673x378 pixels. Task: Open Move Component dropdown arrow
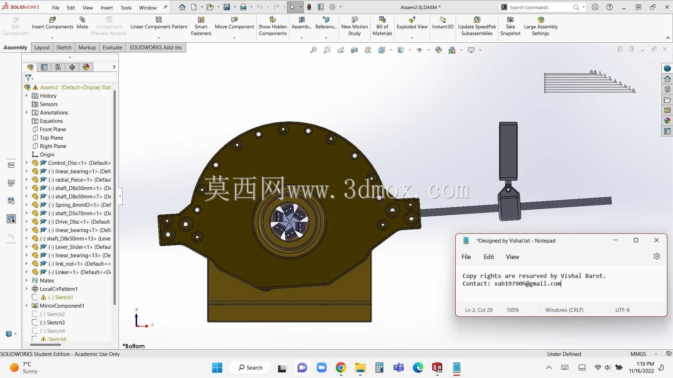click(x=234, y=38)
